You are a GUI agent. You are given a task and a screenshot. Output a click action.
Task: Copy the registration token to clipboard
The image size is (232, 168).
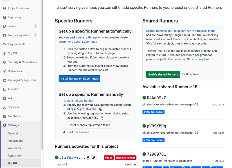click(x=102, y=118)
